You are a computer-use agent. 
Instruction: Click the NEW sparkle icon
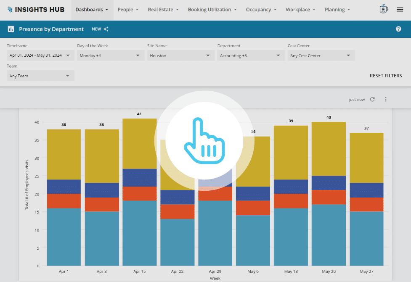click(x=106, y=29)
